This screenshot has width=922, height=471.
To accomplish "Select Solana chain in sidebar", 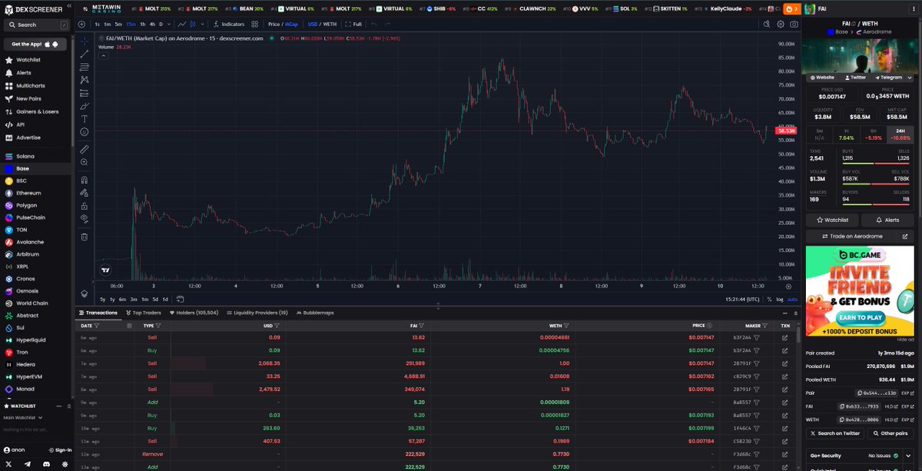I will point(25,156).
